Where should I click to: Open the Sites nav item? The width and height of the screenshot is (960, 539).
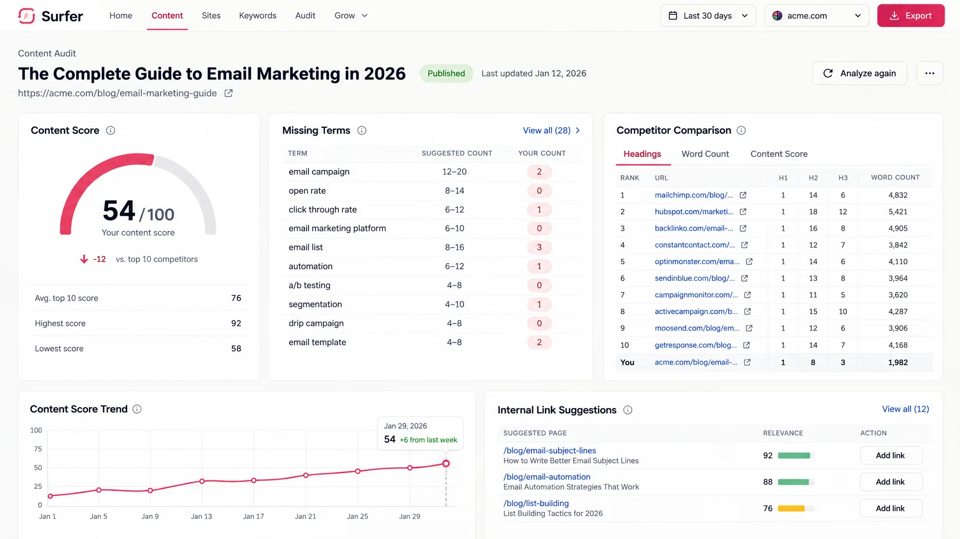click(x=211, y=16)
